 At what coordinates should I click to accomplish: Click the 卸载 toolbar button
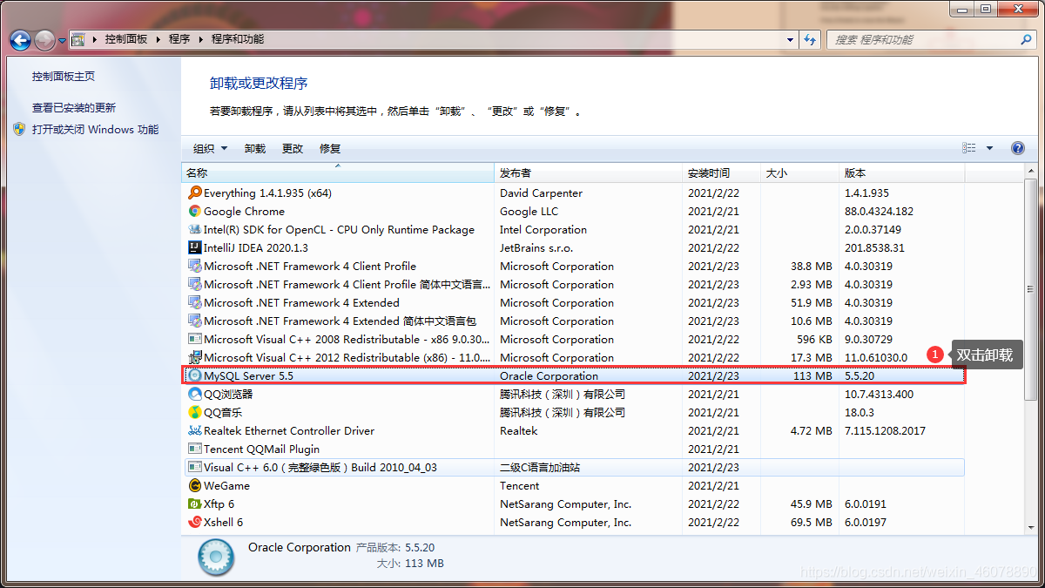[x=255, y=149]
